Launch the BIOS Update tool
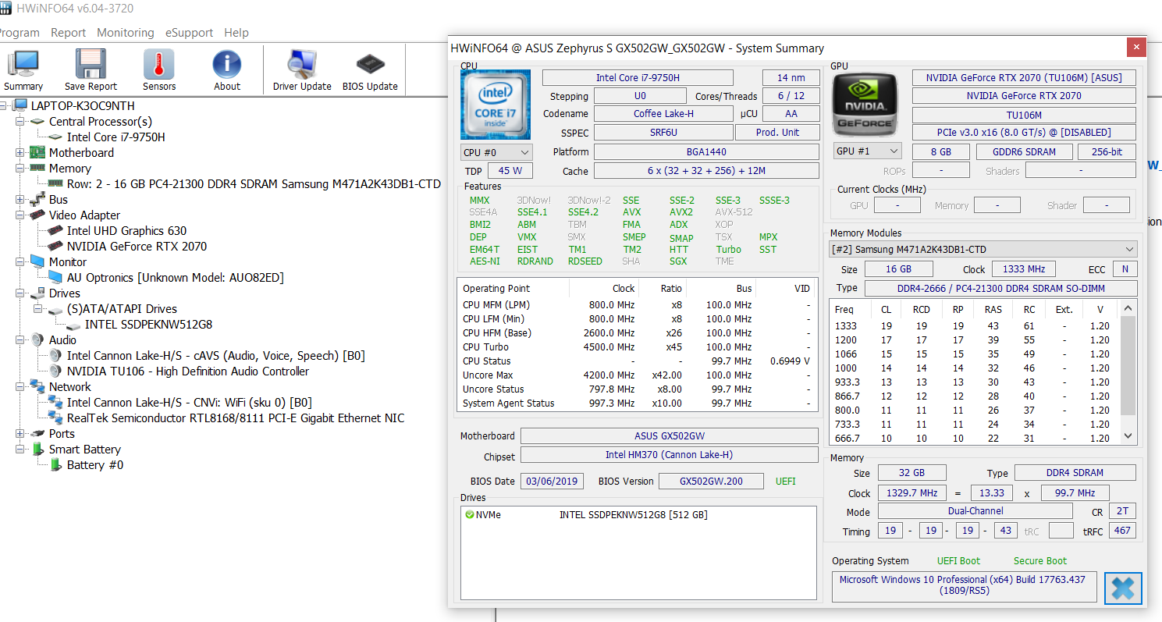The width and height of the screenshot is (1162, 622). 370,64
